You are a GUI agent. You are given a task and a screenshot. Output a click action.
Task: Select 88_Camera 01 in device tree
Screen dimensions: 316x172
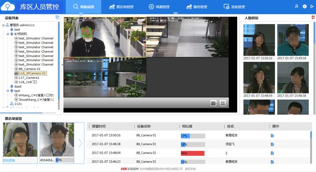(29, 69)
